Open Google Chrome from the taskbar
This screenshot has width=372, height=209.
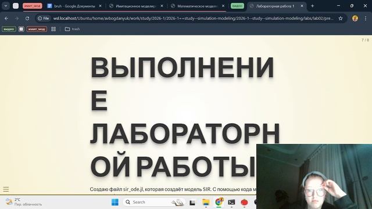pyautogui.click(x=219, y=202)
